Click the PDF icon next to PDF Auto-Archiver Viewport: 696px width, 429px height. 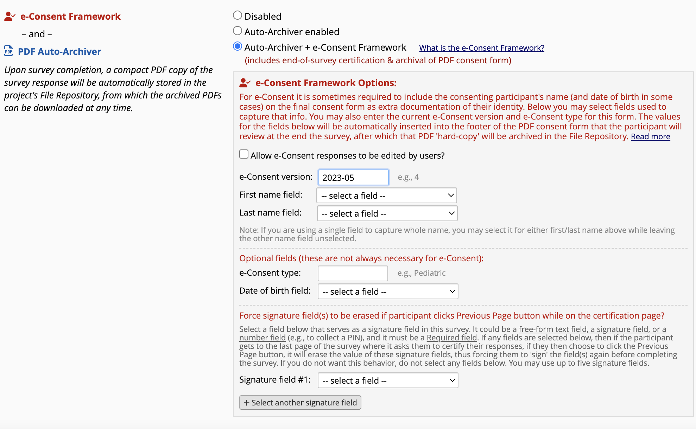coord(8,51)
